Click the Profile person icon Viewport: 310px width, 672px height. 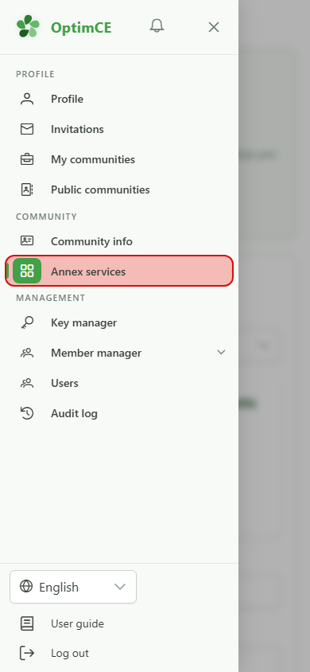[x=27, y=99]
